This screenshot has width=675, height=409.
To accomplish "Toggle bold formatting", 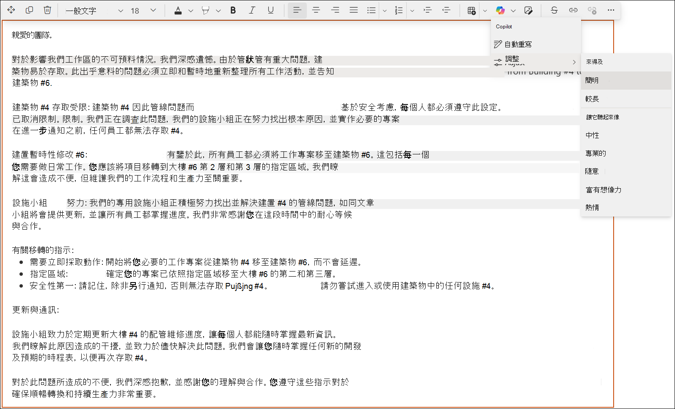I will point(233,11).
